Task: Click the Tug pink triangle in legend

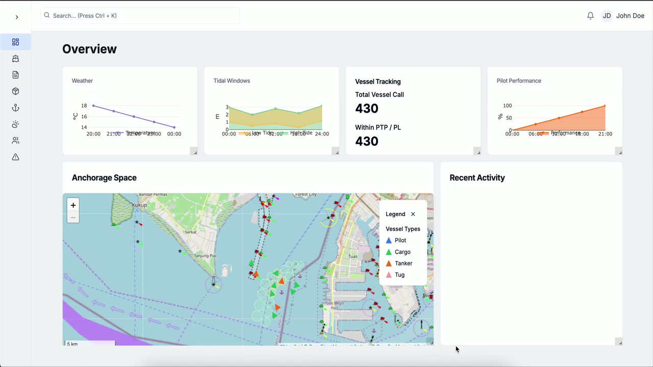Action: point(389,275)
